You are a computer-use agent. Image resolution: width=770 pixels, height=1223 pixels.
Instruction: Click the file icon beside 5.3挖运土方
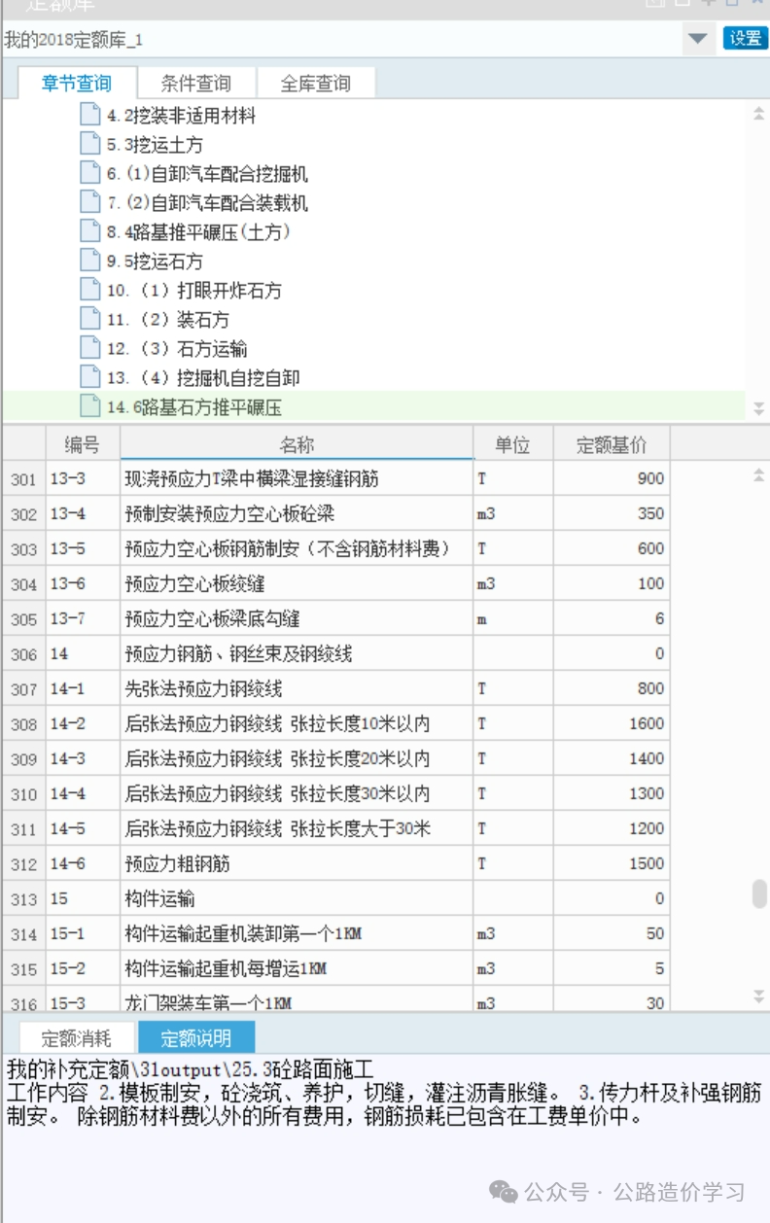90,144
